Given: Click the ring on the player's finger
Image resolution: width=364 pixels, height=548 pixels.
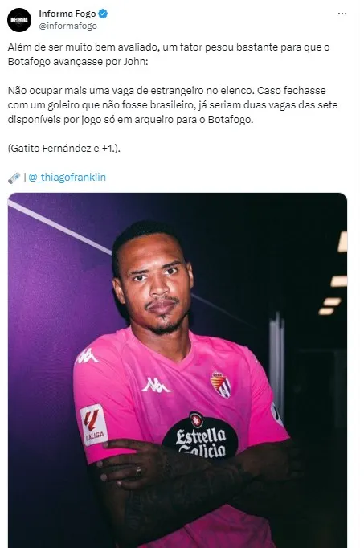Looking at the screenshot, I should click(138, 470).
